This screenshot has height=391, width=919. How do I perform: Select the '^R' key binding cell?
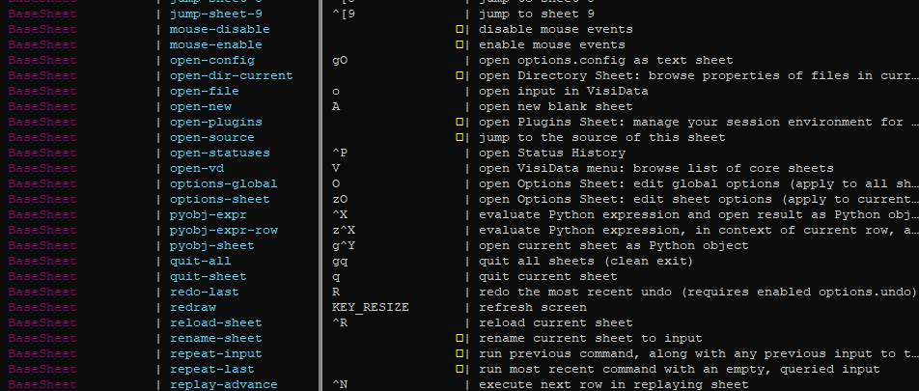340,322
